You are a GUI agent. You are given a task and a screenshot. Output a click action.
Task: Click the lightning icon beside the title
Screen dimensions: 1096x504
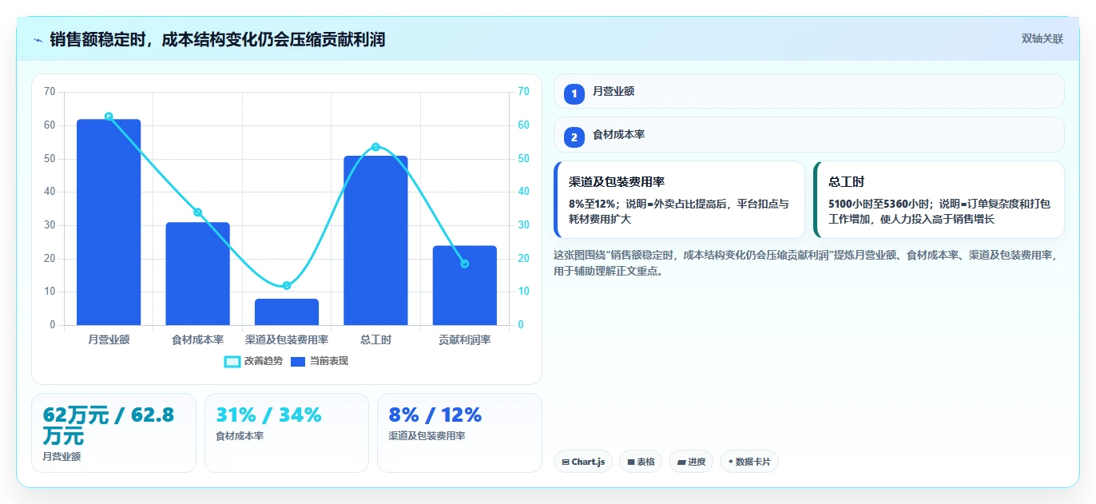click(38, 40)
